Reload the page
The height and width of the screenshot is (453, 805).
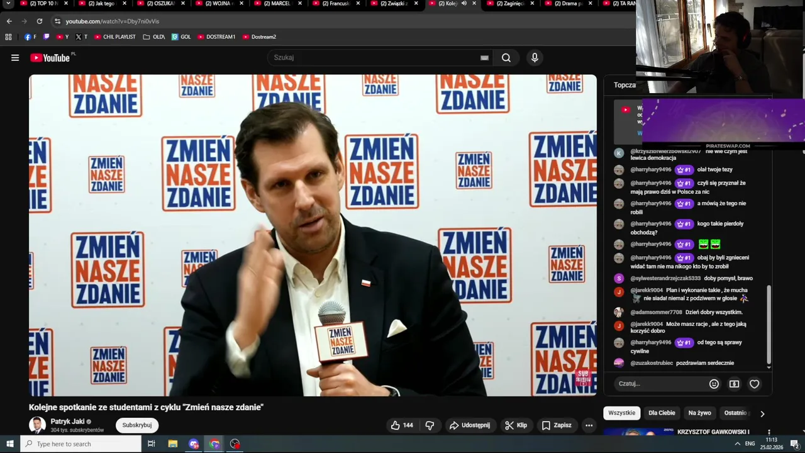point(39,21)
